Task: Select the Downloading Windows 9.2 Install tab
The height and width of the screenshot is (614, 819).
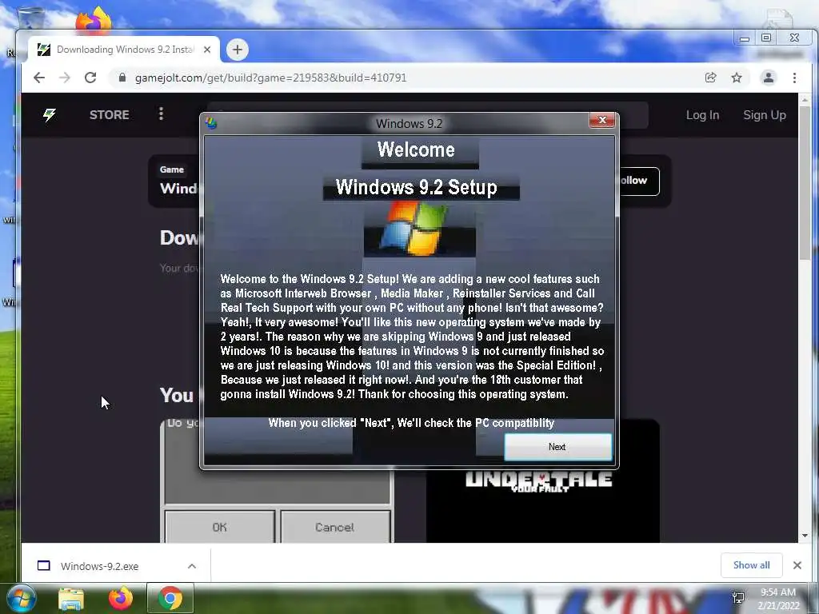Action: (124, 50)
